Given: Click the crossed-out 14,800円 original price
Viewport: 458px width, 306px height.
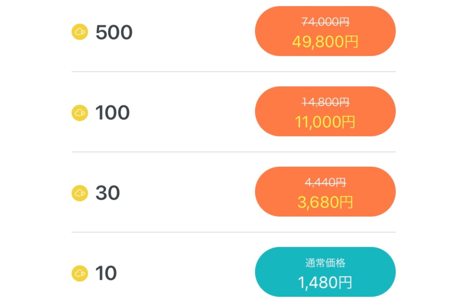Looking at the screenshot, I should pyautogui.click(x=325, y=102).
